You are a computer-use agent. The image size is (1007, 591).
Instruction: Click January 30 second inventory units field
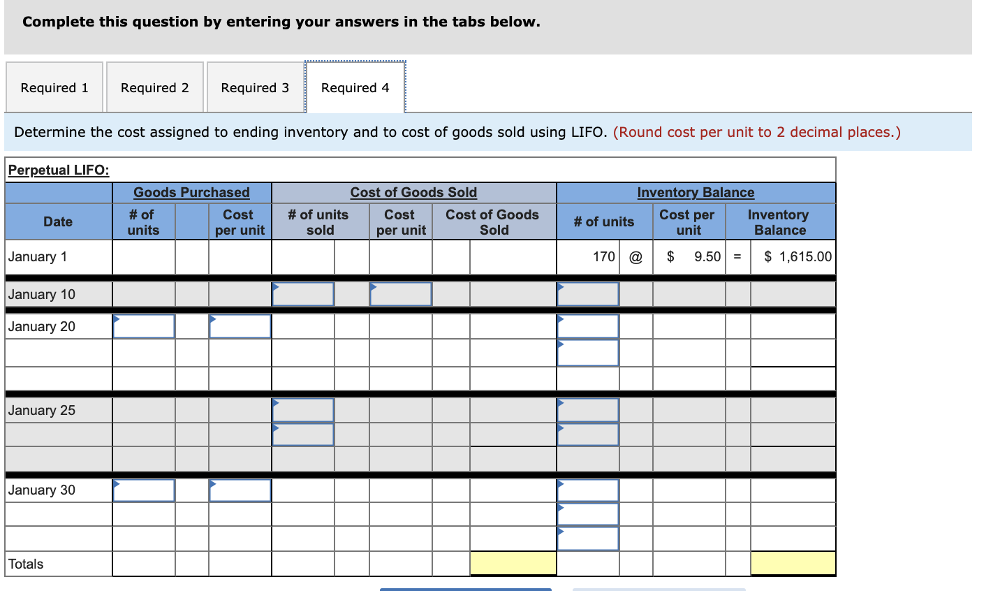coord(588,514)
